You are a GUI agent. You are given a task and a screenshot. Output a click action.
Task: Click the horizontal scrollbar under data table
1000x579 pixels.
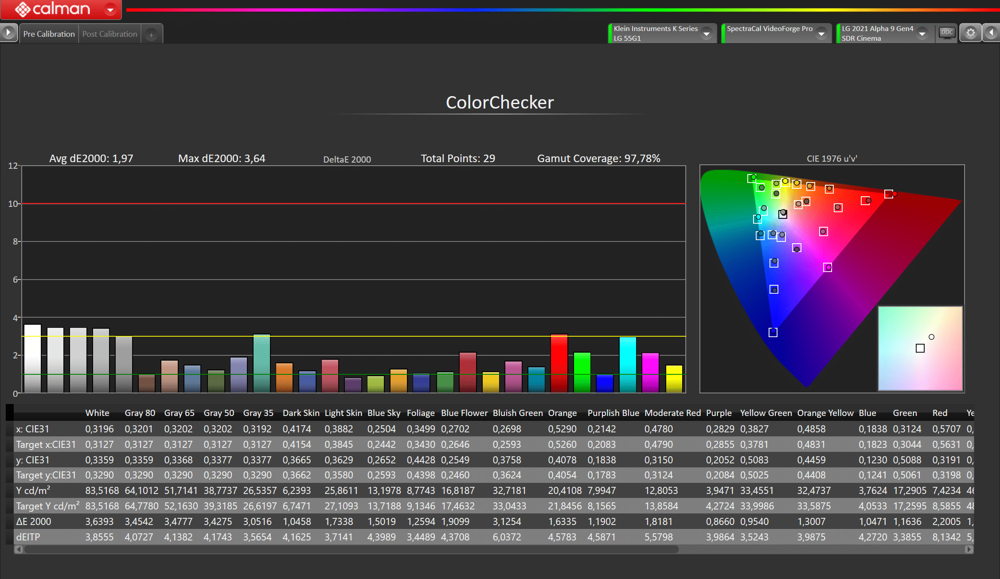[350, 549]
